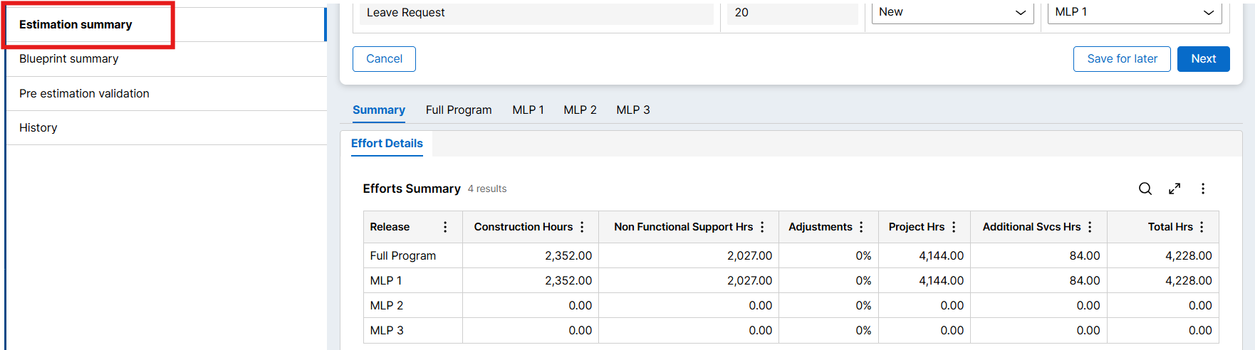Viewport: 1255px width, 350px height.
Task: Open Construction Hours column options menu
Action: (x=582, y=227)
